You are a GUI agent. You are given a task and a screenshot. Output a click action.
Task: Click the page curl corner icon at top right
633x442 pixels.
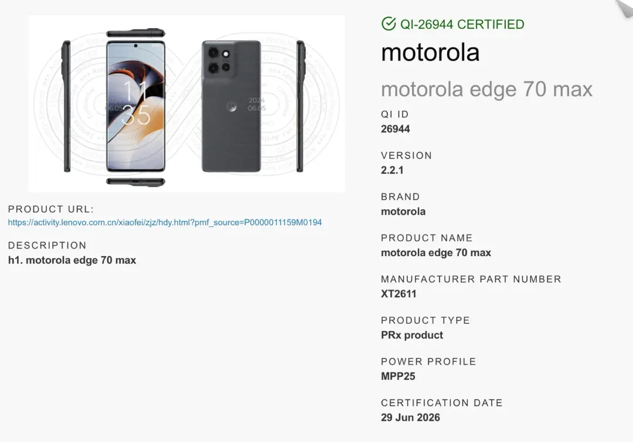tap(624, 8)
